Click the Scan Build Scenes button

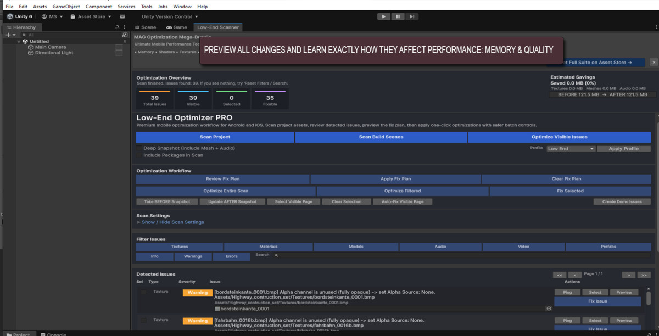click(381, 137)
